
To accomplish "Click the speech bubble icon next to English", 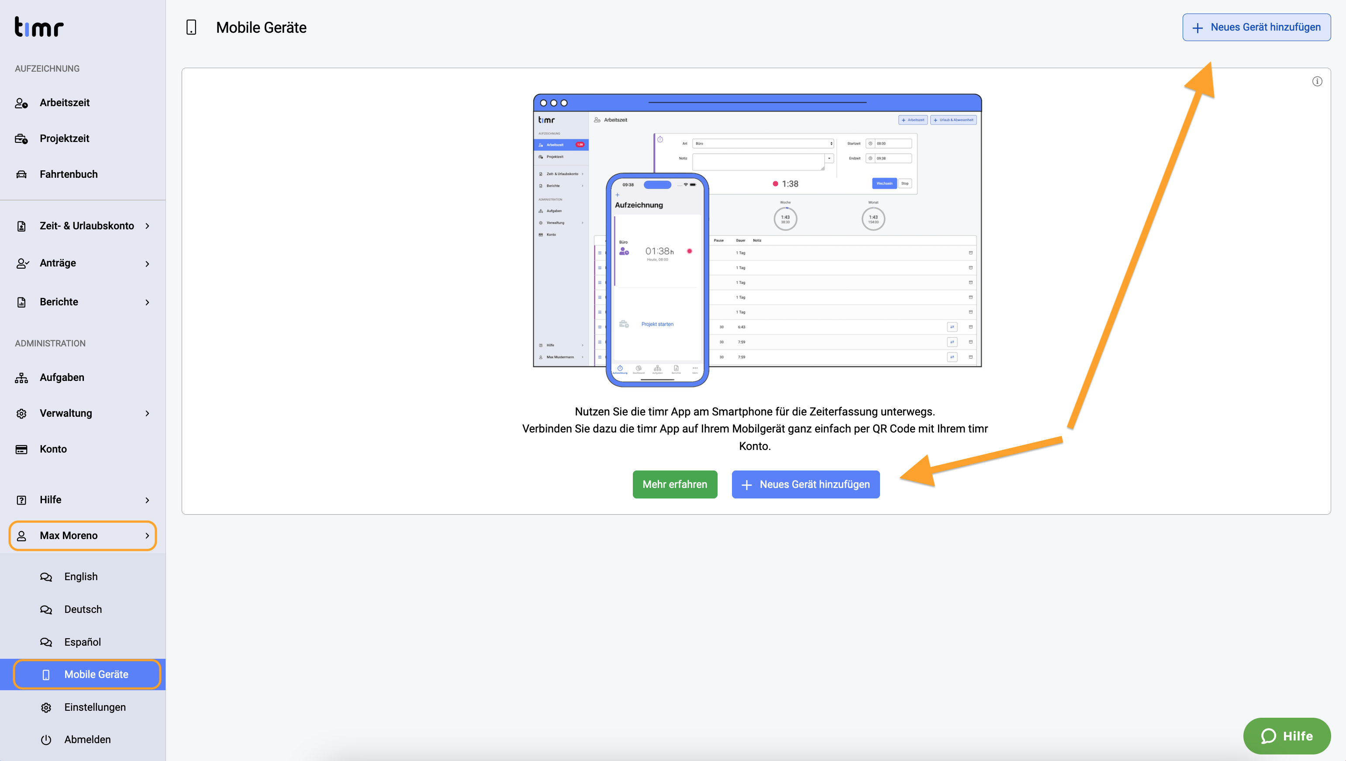I will coord(46,577).
